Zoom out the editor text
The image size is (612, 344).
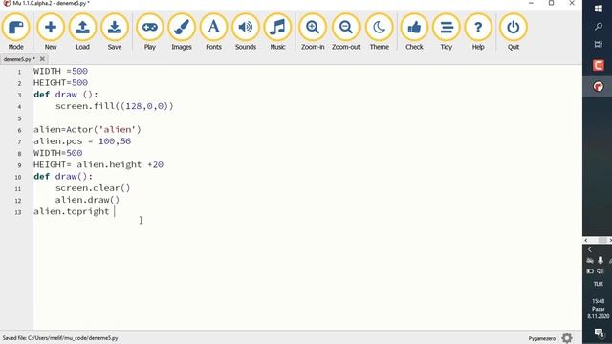[346, 32]
